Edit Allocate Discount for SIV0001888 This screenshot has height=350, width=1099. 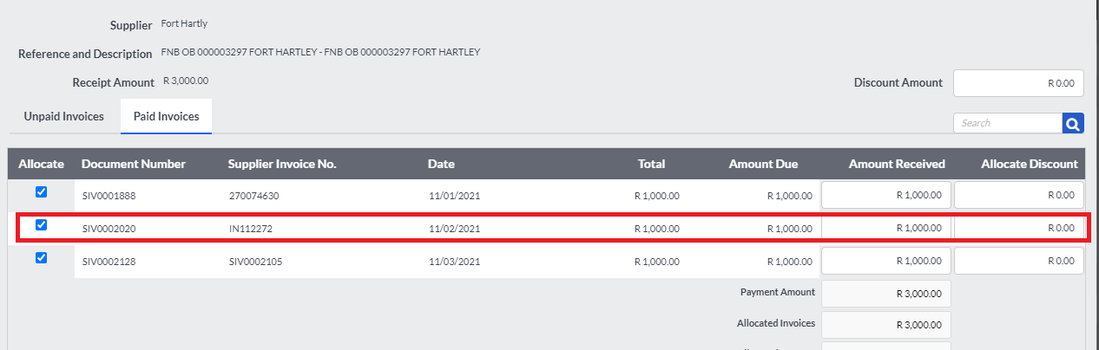point(1019,195)
